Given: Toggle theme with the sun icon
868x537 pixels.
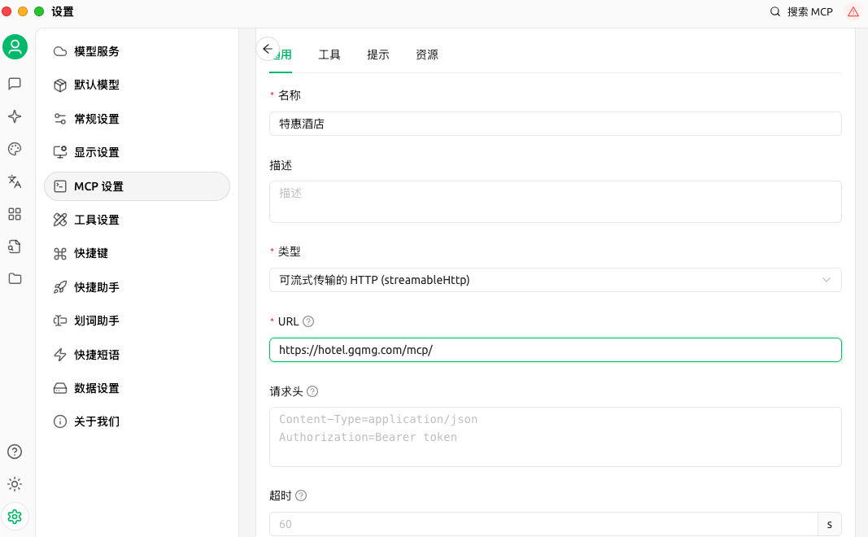Looking at the screenshot, I should (15, 484).
